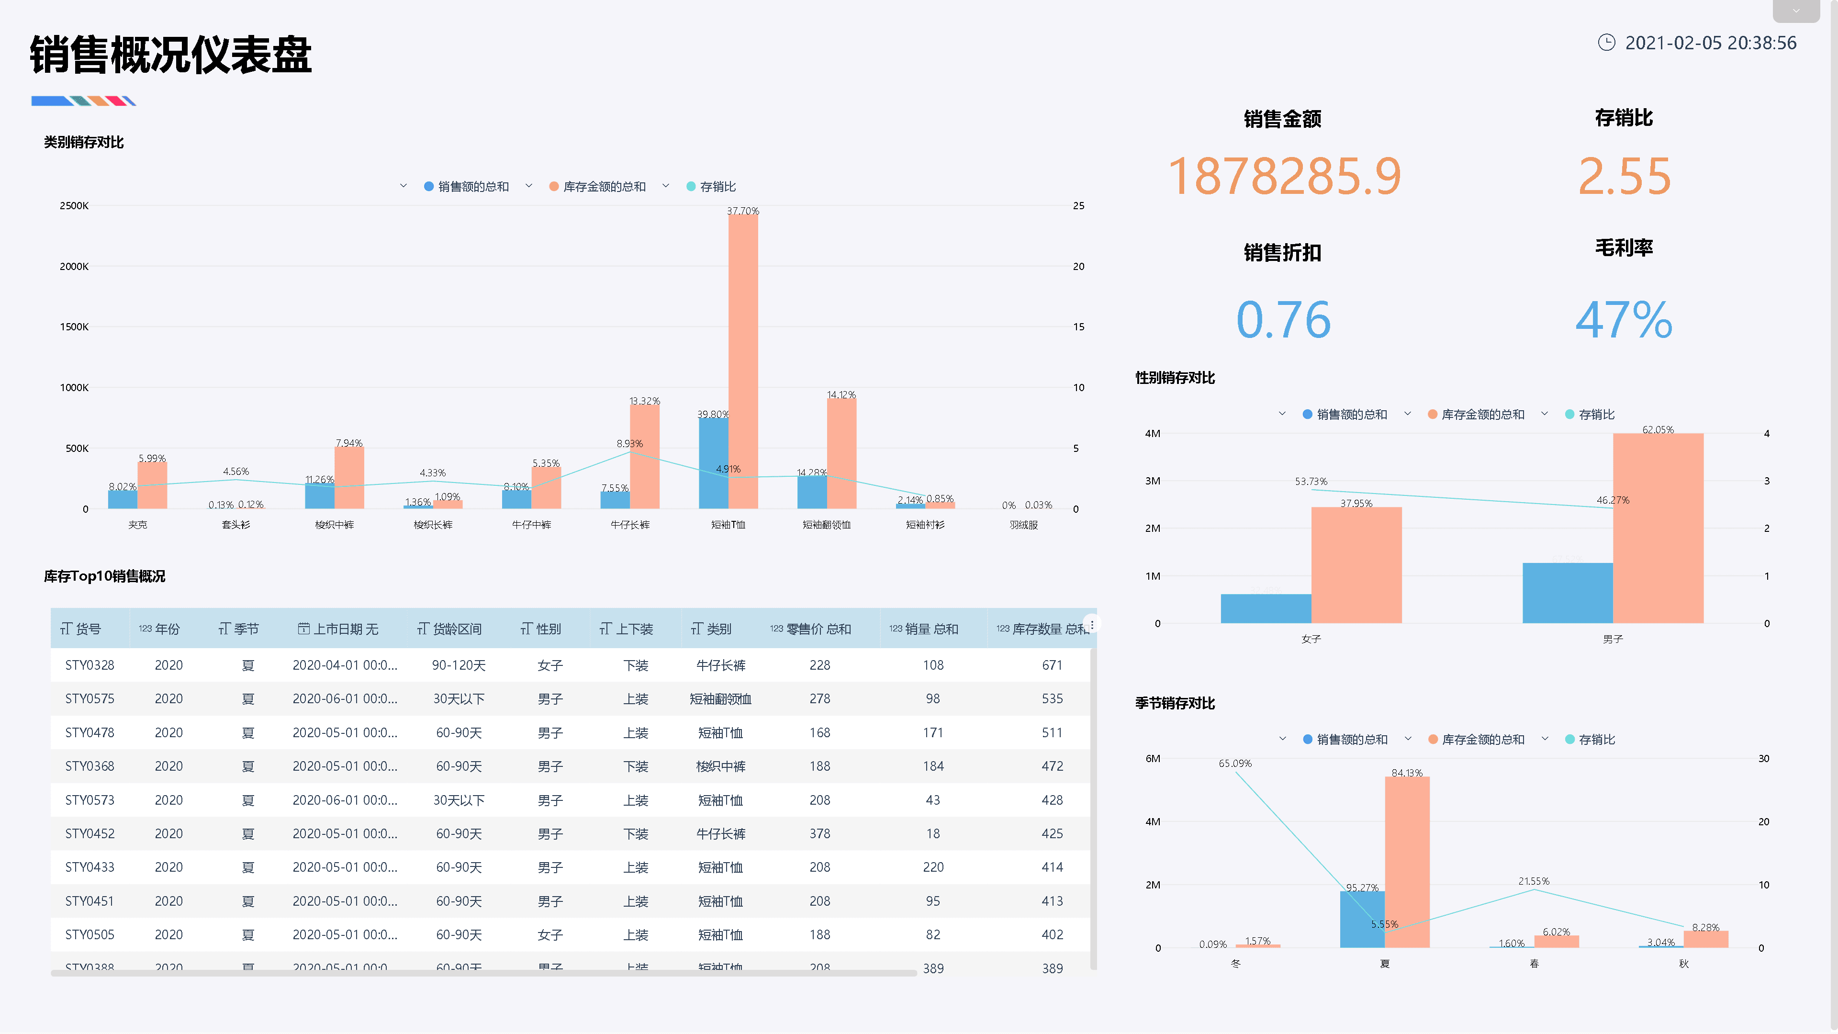Expand chevron before 销售额的总和 in 类别销存对比
The height and width of the screenshot is (1034, 1838).
(x=403, y=186)
